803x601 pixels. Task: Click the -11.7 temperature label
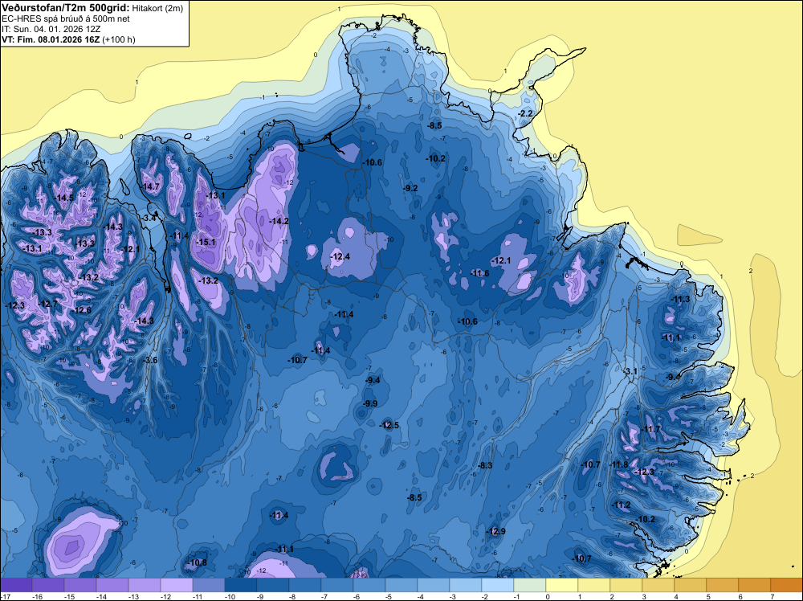651,429
